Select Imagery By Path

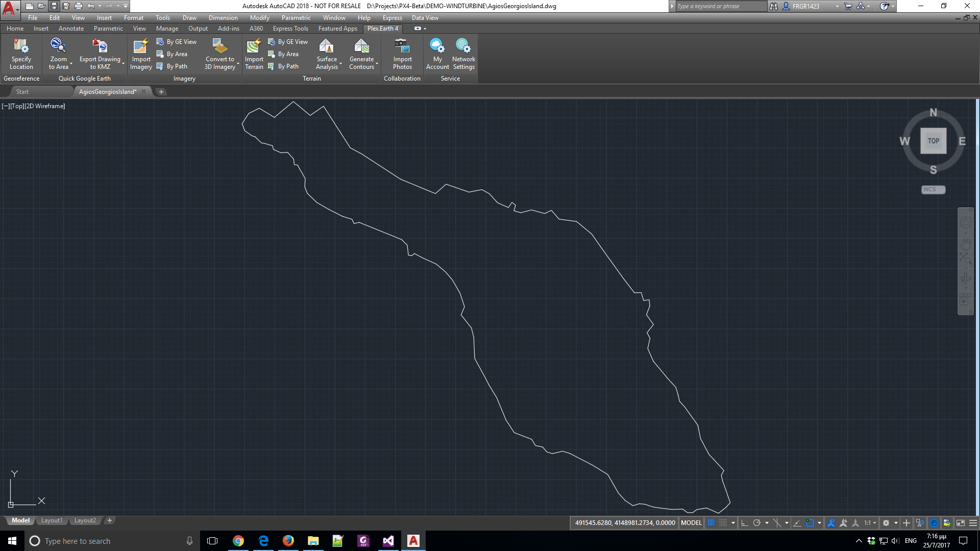coord(172,66)
